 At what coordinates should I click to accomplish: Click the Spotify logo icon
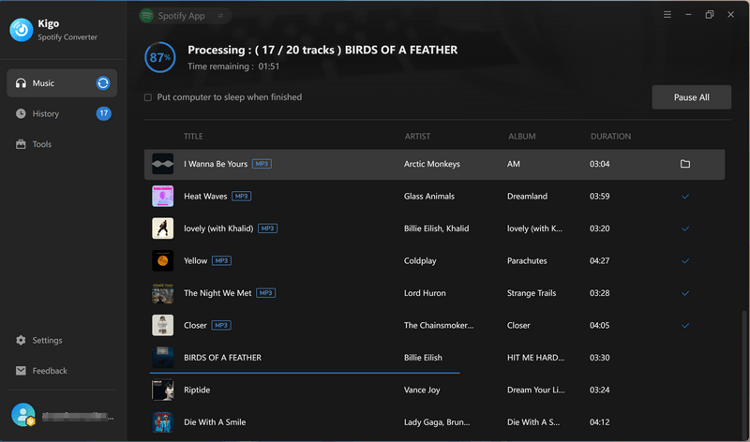click(x=146, y=16)
